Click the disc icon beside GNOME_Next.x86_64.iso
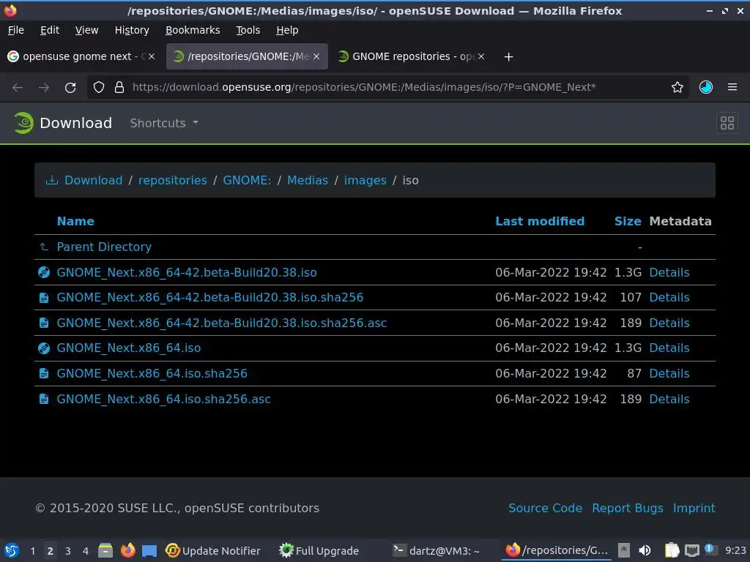Screen dimensions: 750x562 point(43,348)
